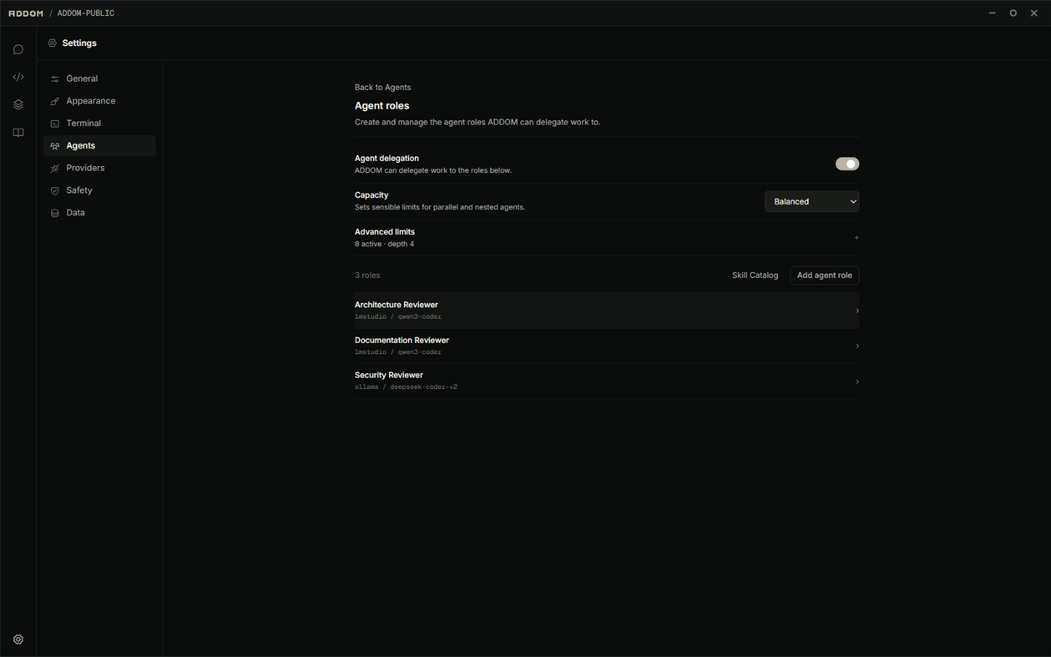Click lmstudio / qwen3-coder under Documentation Reviewer
The width and height of the screenshot is (1051, 657).
pos(397,352)
